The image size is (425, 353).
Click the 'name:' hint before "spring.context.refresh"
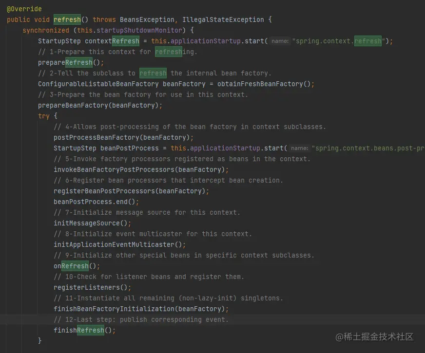[280, 41]
